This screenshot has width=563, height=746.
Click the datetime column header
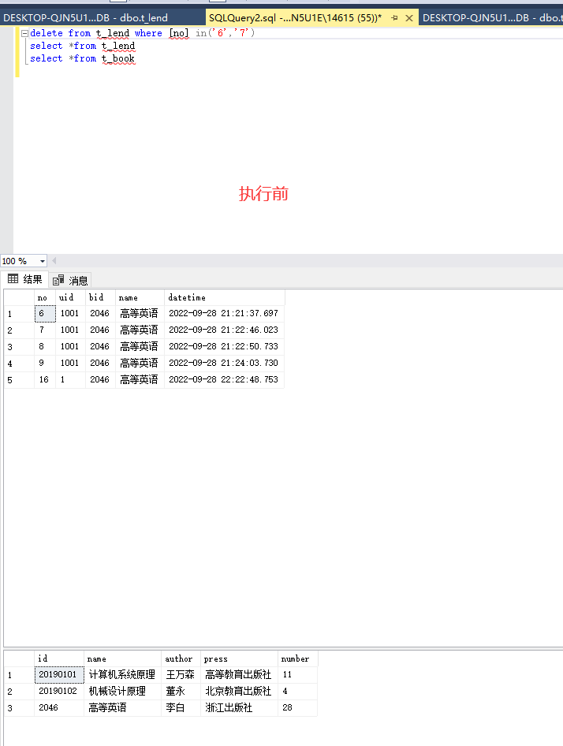224,298
